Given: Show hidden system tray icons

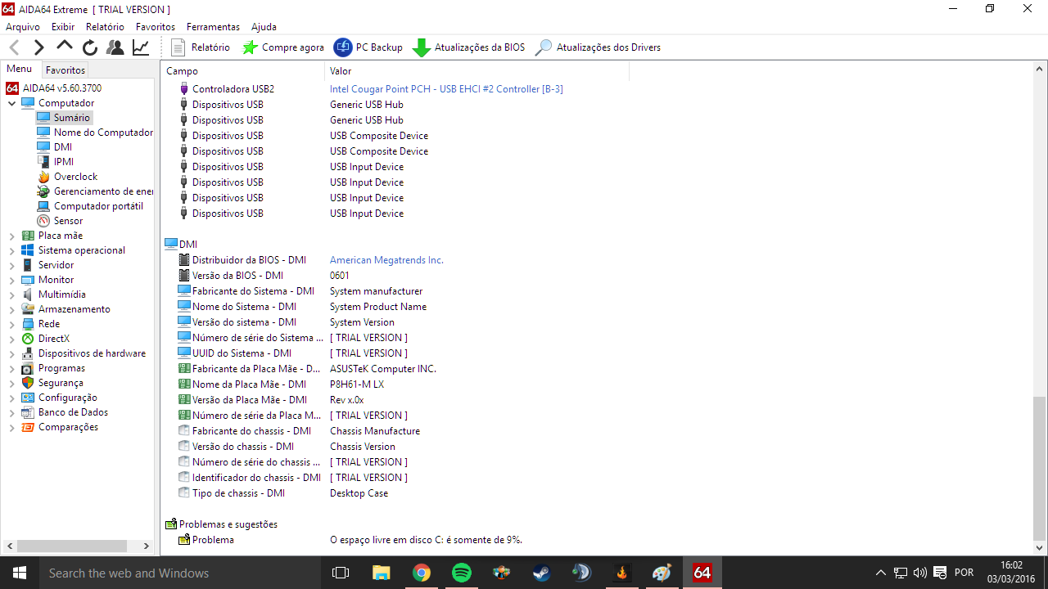Looking at the screenshot, I should [881, 573].
